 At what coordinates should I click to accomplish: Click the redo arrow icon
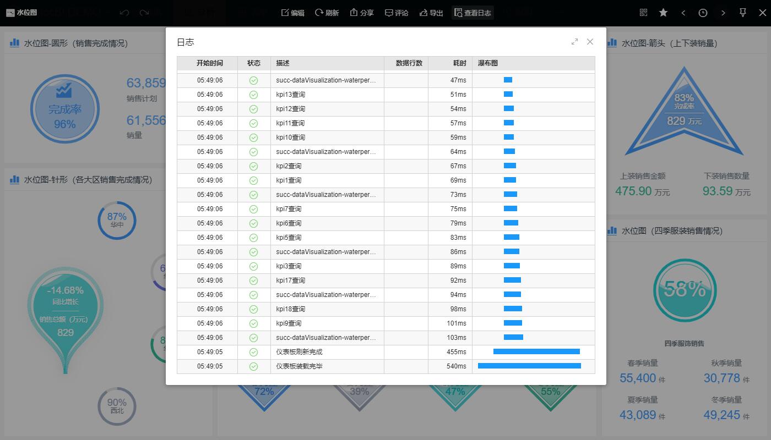pyautogui.click(x=144, y=13)
